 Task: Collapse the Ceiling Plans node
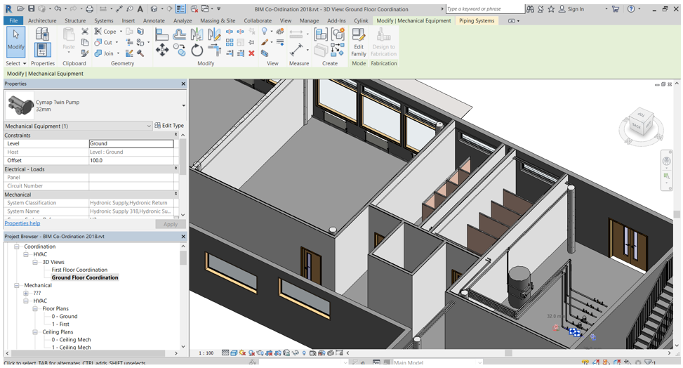click(x=35, y=331)
